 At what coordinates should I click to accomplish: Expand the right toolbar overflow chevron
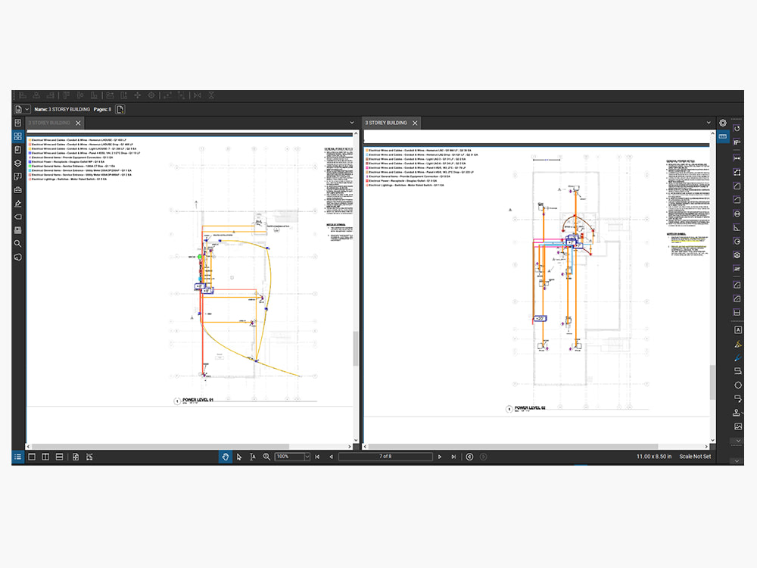pos(737,441)
